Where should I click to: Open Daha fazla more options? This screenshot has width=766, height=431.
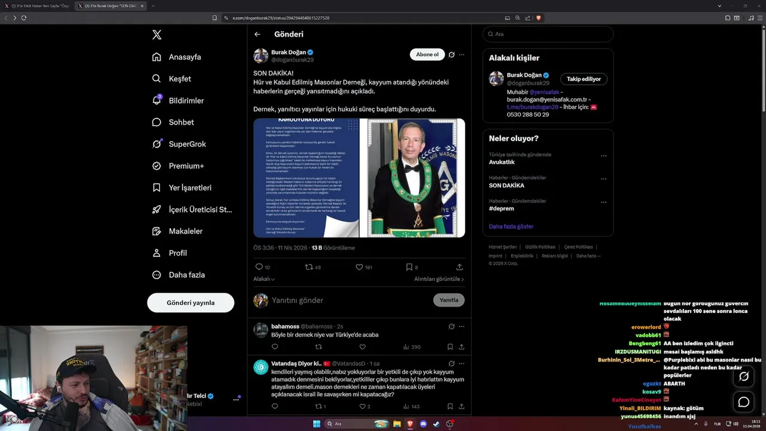click(179, 275)
